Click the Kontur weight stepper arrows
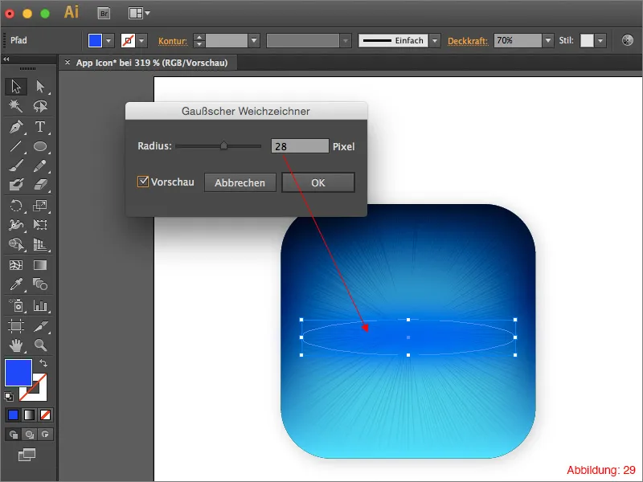The image size is (643, 482). click(x=199, y=41)
